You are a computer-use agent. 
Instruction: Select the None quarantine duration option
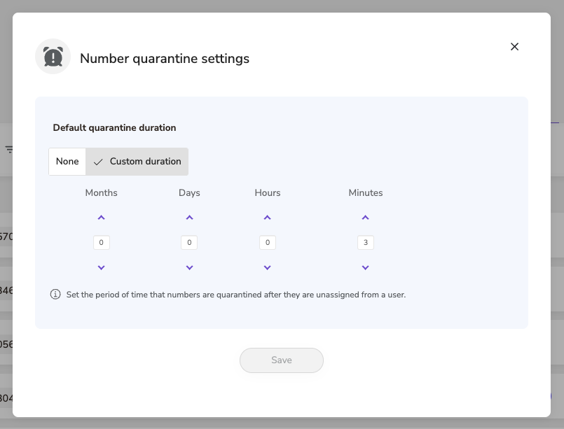pos(67,161)
